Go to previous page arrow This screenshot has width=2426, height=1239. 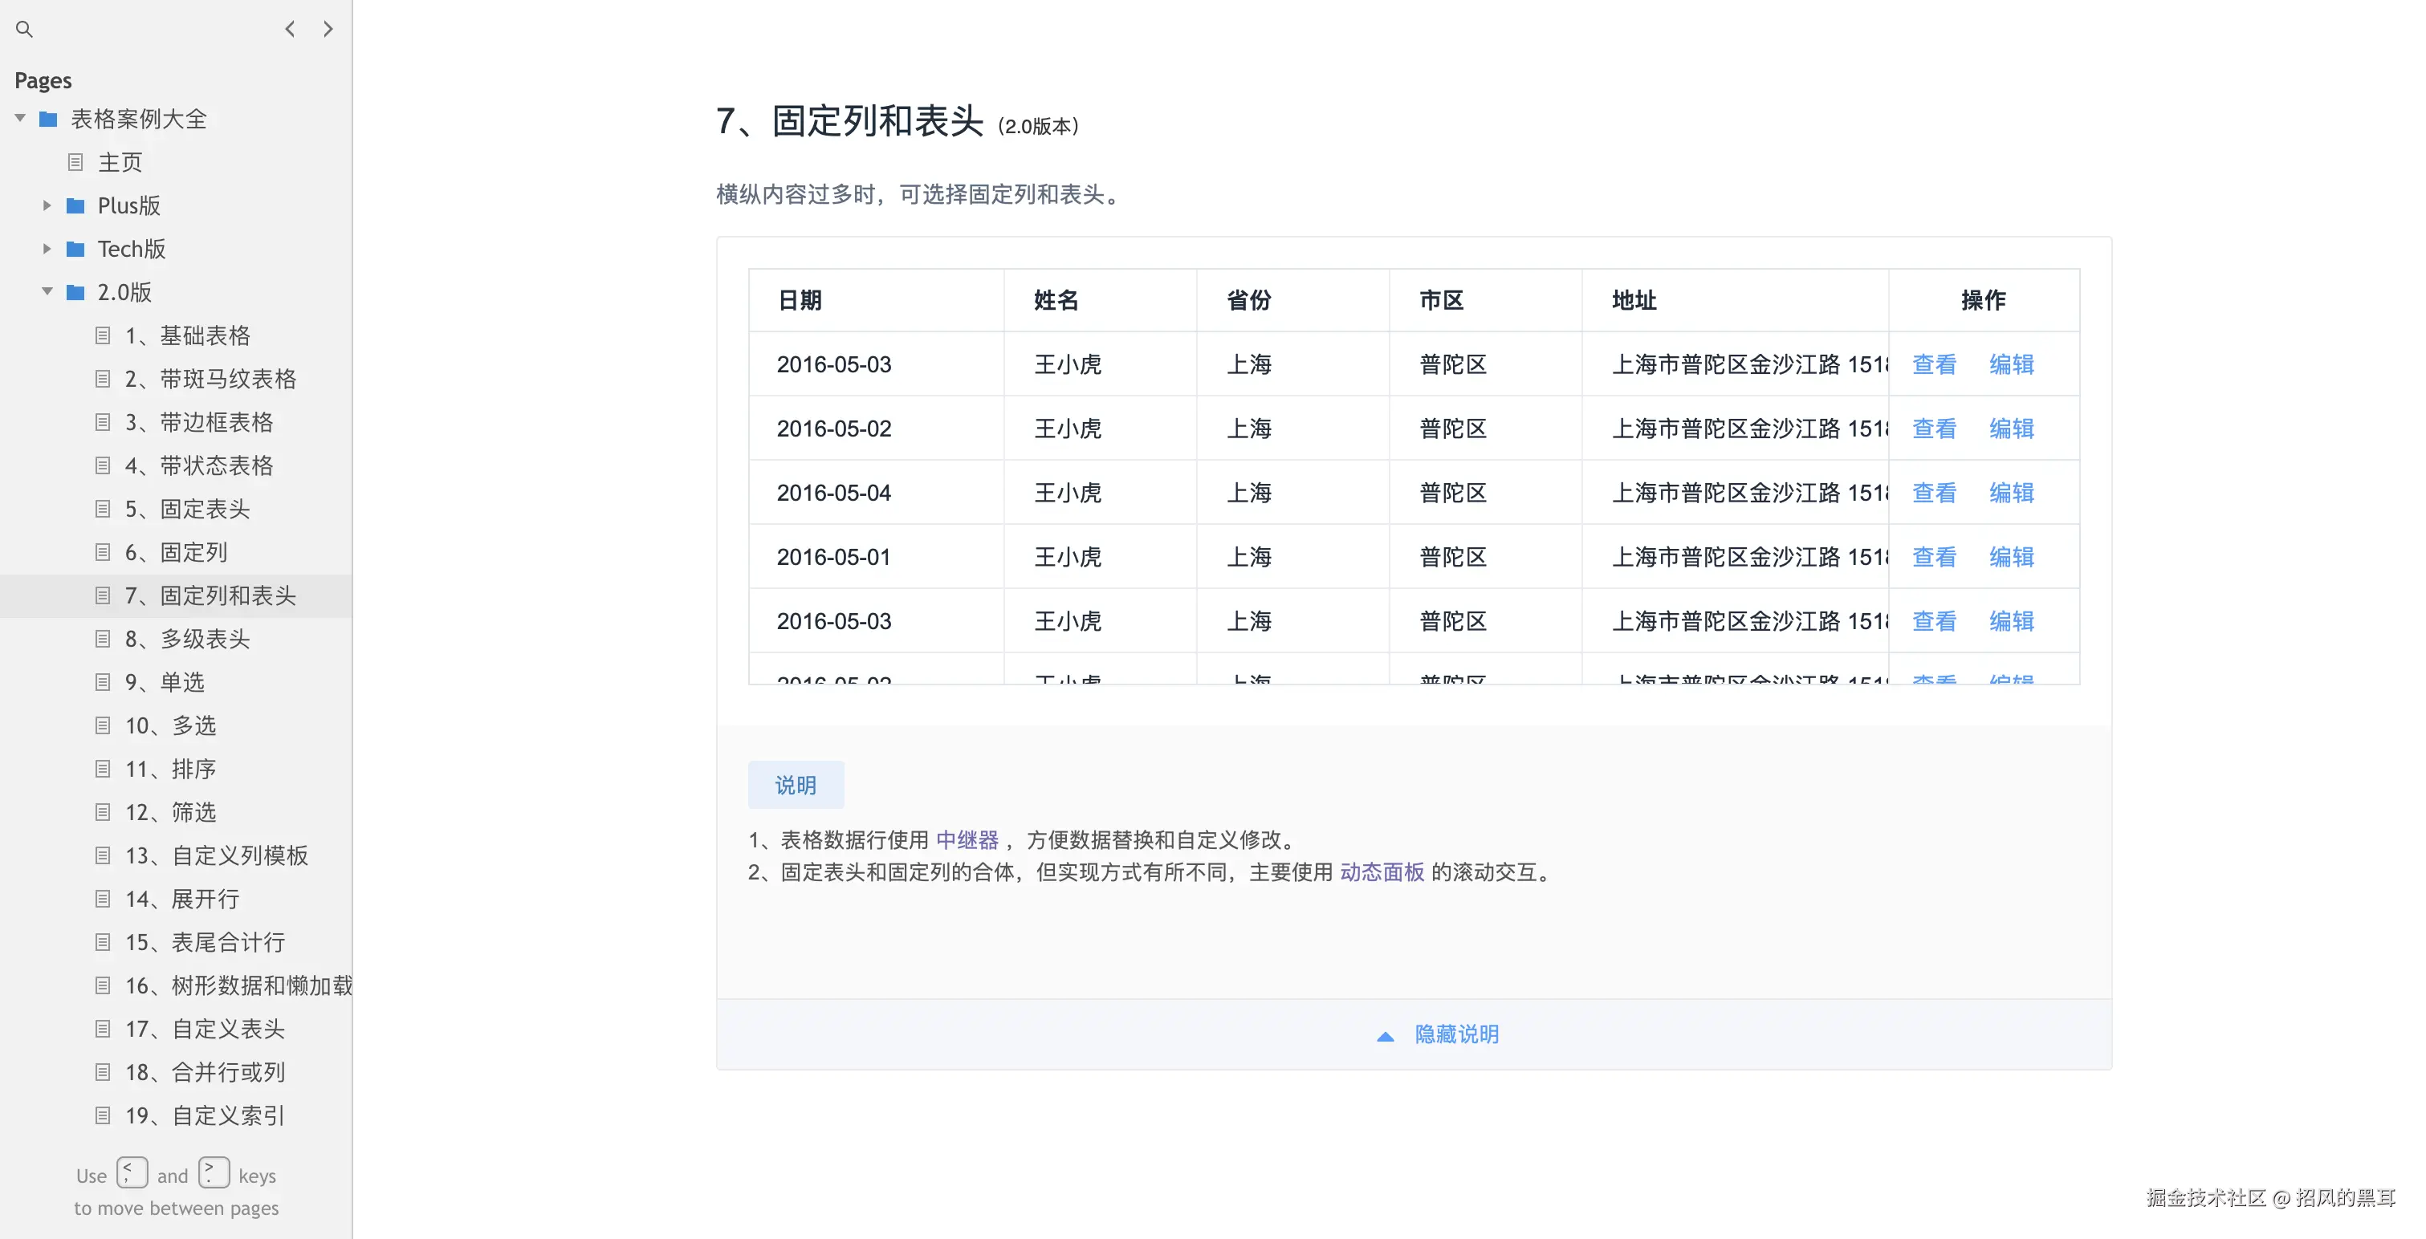[x=290, y=29]
